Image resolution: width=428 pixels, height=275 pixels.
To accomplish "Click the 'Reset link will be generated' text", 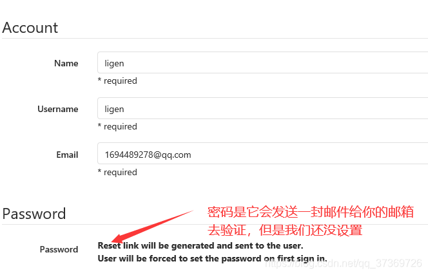I will point(200,245).
